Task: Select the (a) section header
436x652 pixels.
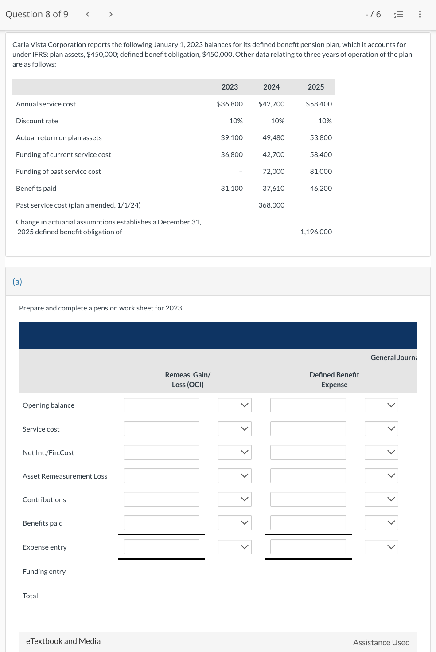Action: 17,281
